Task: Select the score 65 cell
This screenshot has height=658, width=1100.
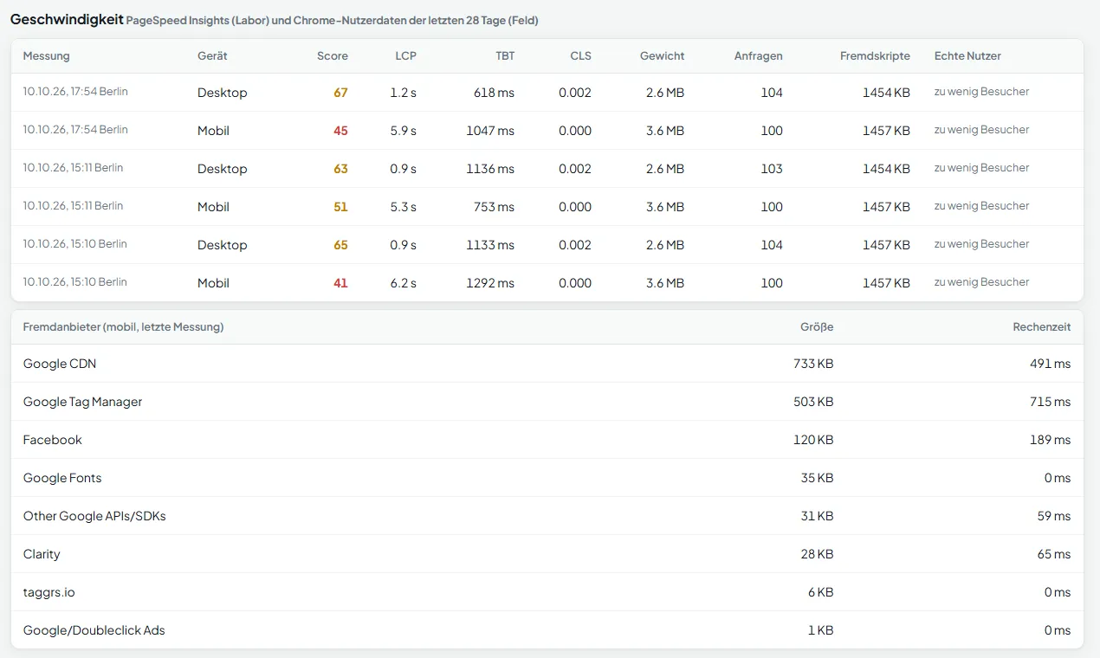Action: 340,245
